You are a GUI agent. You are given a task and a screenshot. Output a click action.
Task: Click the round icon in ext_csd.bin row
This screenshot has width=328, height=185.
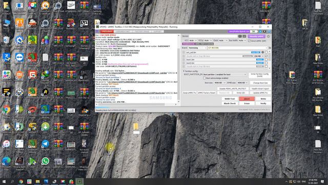coord(263,52)
